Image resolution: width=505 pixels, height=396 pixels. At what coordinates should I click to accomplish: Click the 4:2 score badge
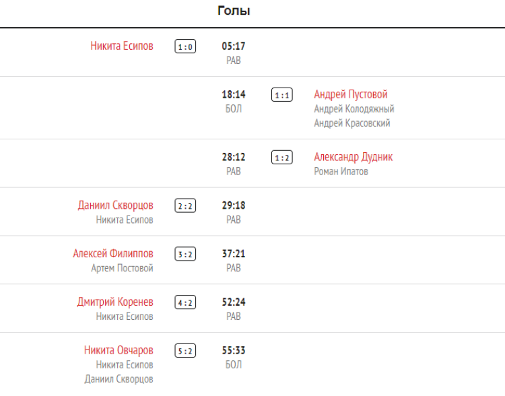pos(185,303)
